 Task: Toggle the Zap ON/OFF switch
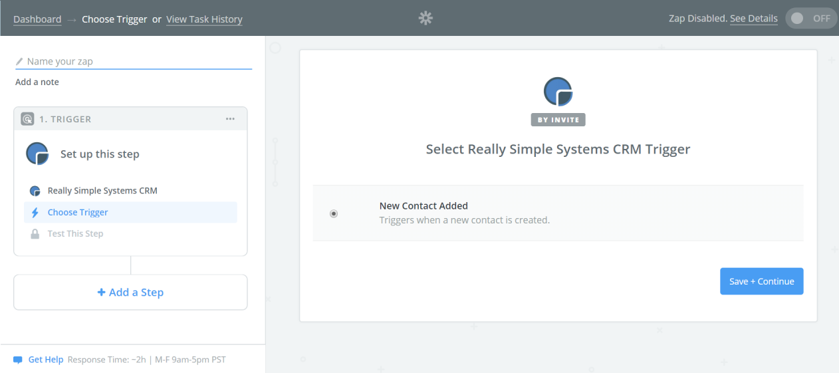810,19
